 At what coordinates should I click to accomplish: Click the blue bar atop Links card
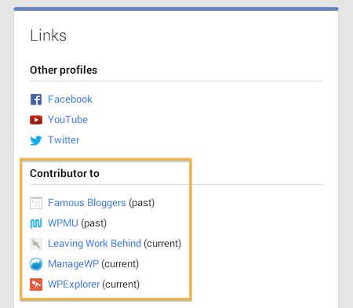pos(176,9)
